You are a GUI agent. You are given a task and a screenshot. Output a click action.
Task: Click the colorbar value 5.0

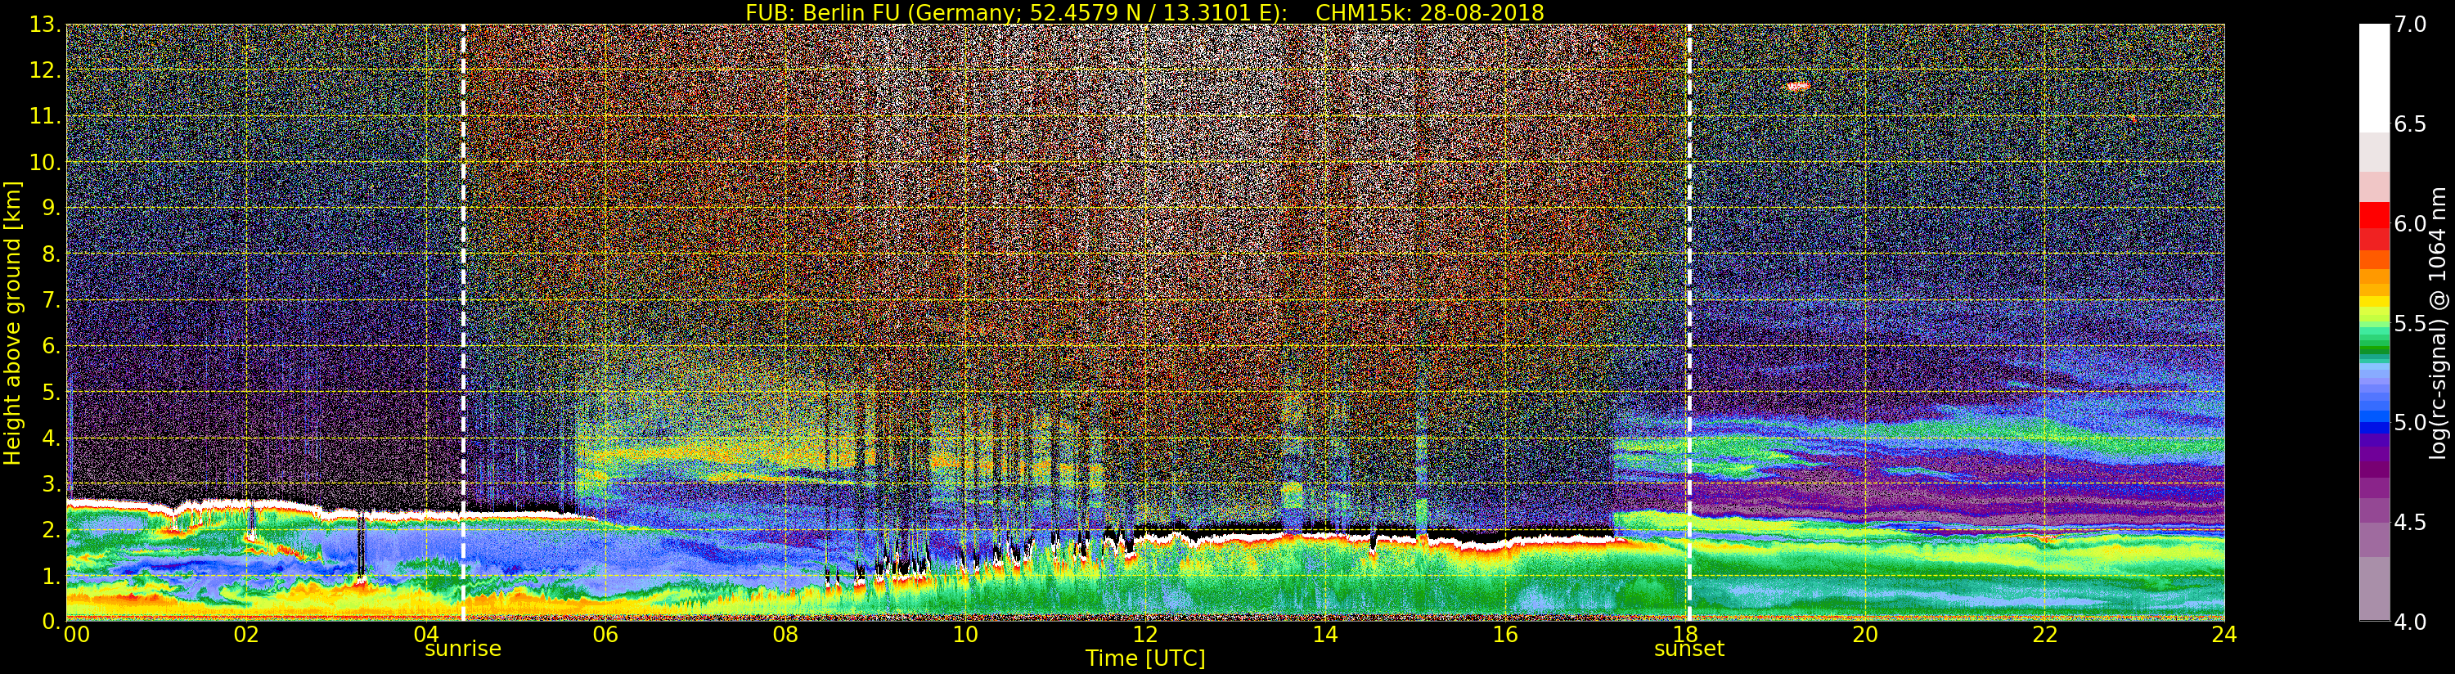tap(2410, 422)
